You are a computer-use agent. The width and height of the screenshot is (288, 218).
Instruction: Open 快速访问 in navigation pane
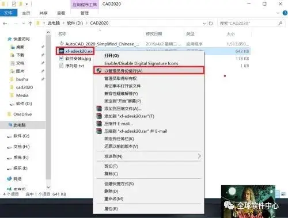point(21,39)
